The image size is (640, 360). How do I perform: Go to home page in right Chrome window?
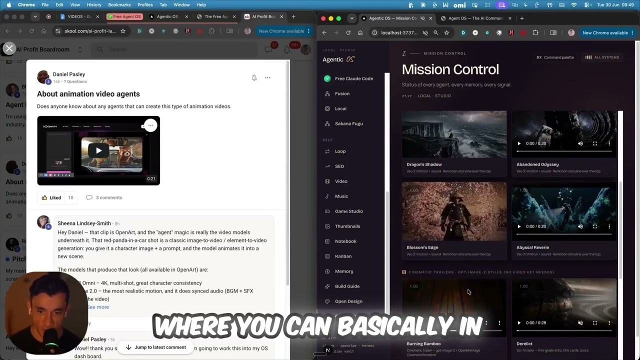point(360,32)
